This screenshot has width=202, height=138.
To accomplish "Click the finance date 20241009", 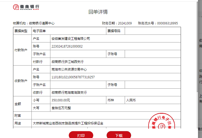I will pyautogui.click(x=125, y=23).
